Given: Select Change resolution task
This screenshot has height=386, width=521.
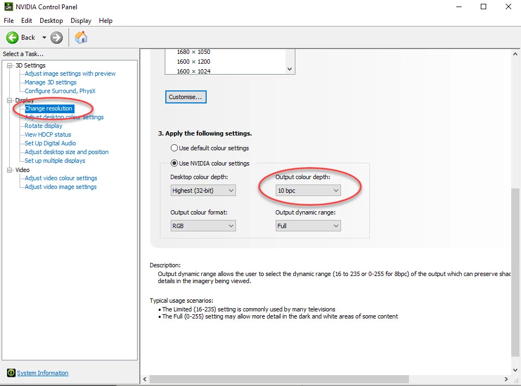Looking at the screenshot, I should pos(48,108).
